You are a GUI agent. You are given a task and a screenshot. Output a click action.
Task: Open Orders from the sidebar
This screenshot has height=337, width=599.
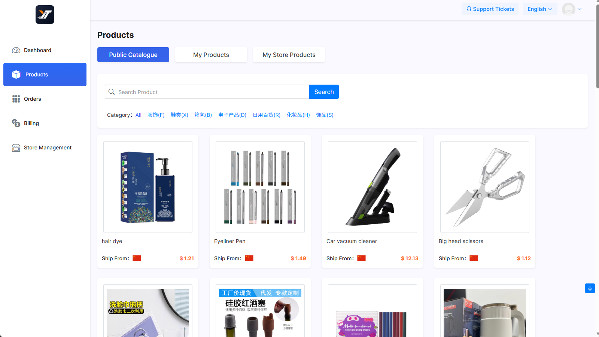pyautogui.click(x=45, y=99)
